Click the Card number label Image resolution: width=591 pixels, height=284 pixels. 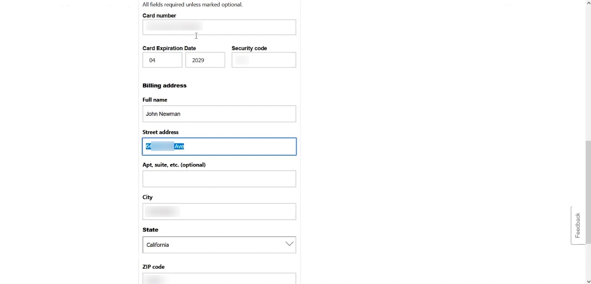click(159, 16)
